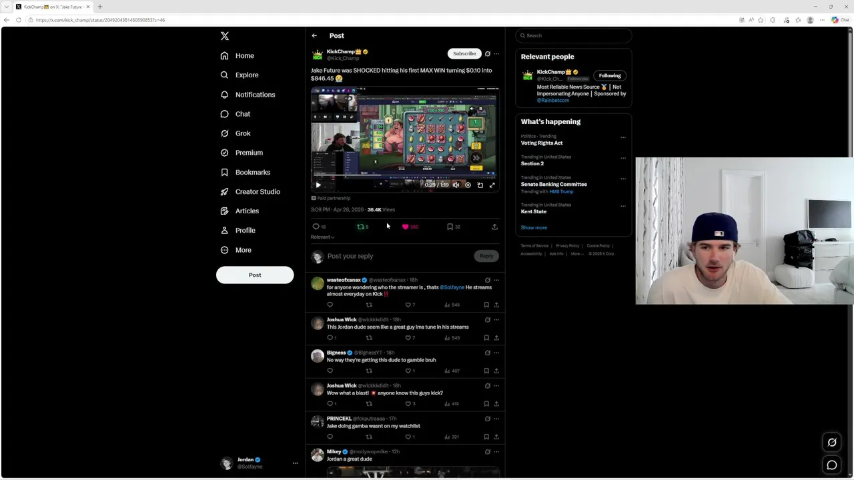Open more options on Mikey's reply
This screenshot has width=854, height=480.
pyautogui.click(x=496, y=452)
